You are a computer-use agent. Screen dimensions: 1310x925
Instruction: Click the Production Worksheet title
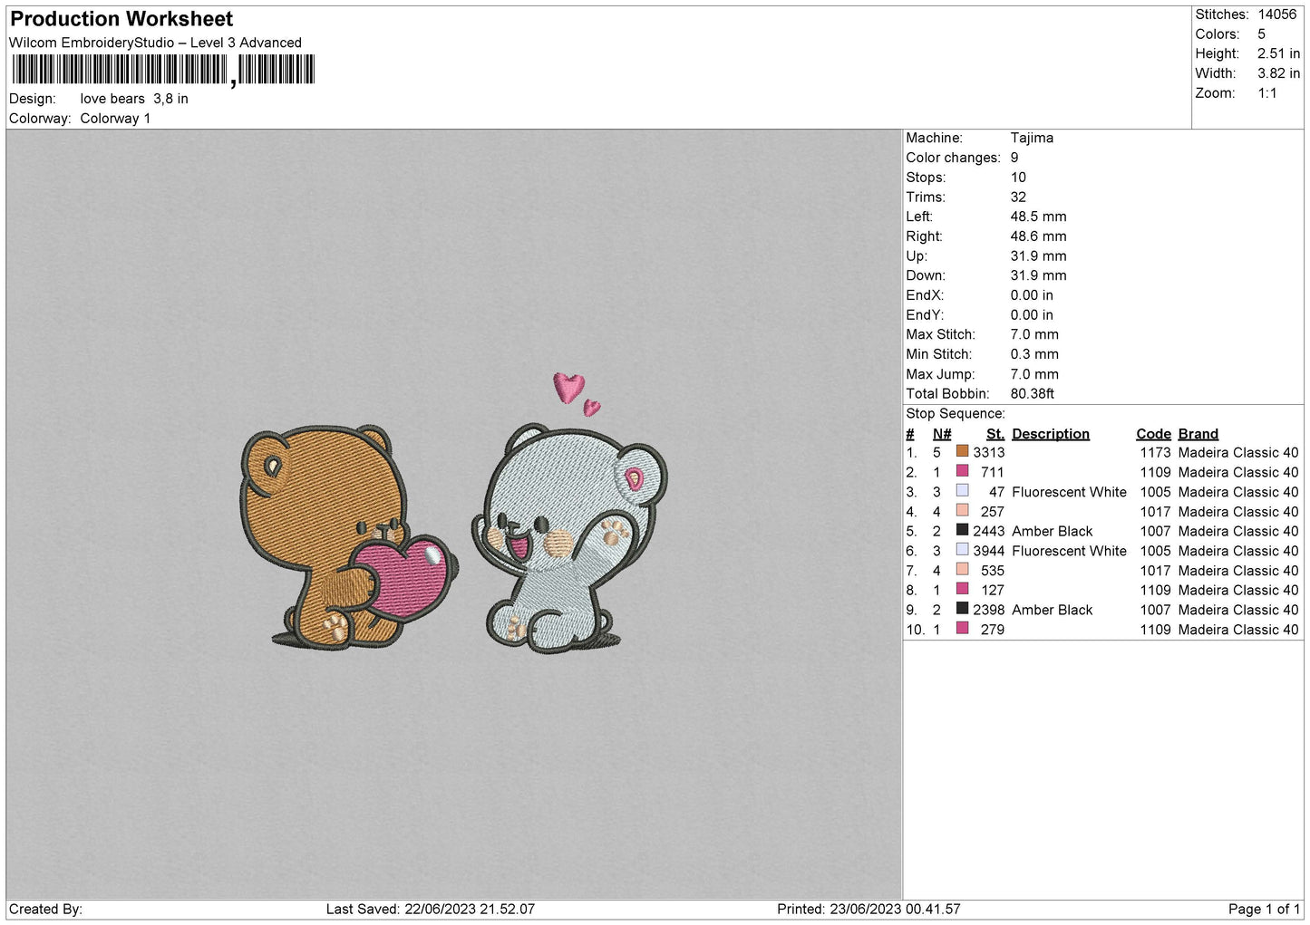click(x=121, y=19)
